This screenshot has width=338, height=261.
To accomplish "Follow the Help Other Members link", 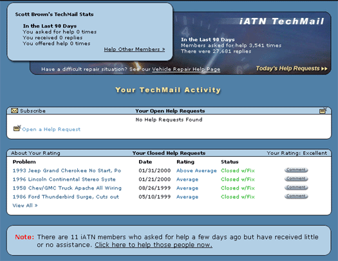I will tap(135, 50).
